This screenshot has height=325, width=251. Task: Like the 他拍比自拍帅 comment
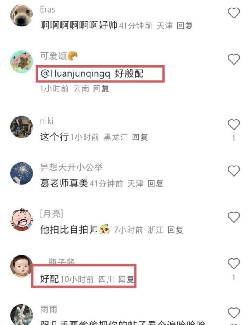233,217
